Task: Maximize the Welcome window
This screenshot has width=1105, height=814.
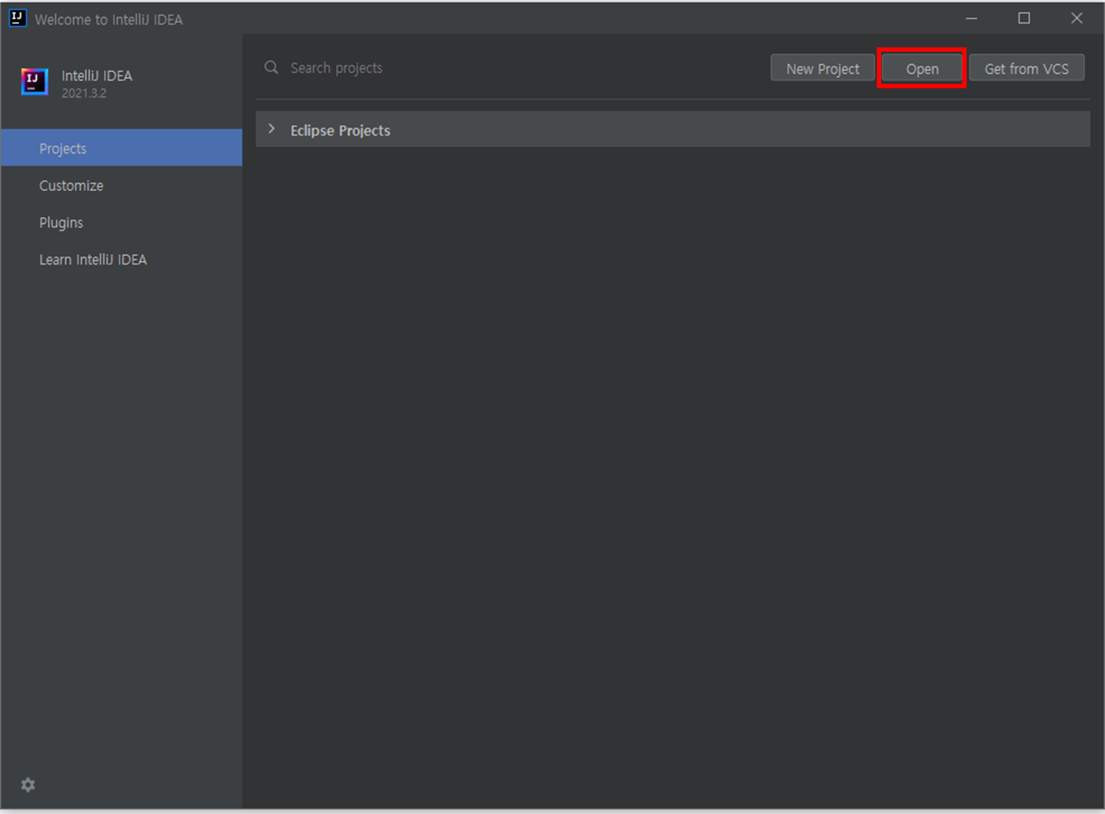Action: pyautogui.click(x=1024, y=18)
